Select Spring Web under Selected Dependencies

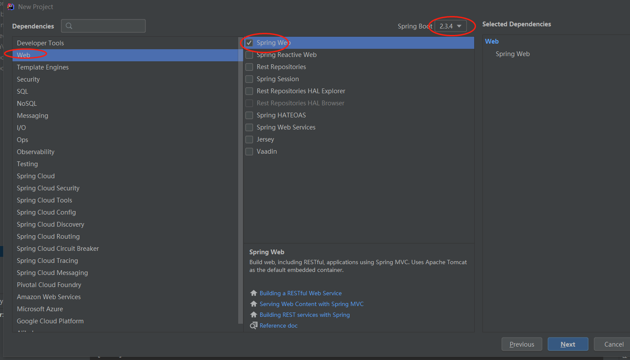coord(513,54)
